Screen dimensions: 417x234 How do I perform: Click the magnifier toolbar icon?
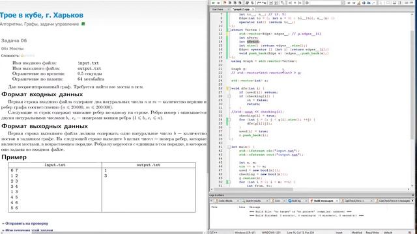(x=282, y=3)
